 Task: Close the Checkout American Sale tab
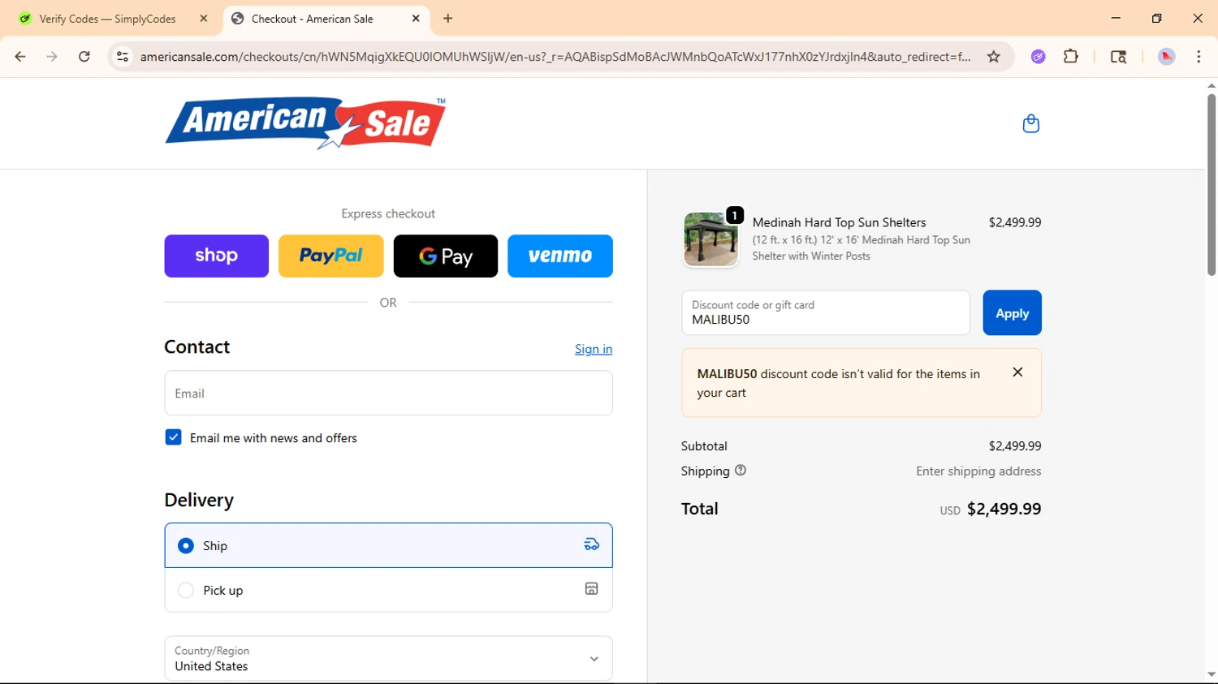(416, 19)
